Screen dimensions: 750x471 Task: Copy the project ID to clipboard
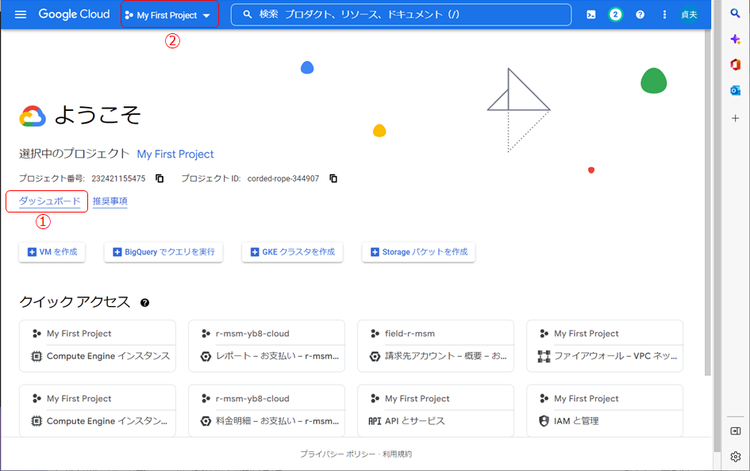[333, 178]
